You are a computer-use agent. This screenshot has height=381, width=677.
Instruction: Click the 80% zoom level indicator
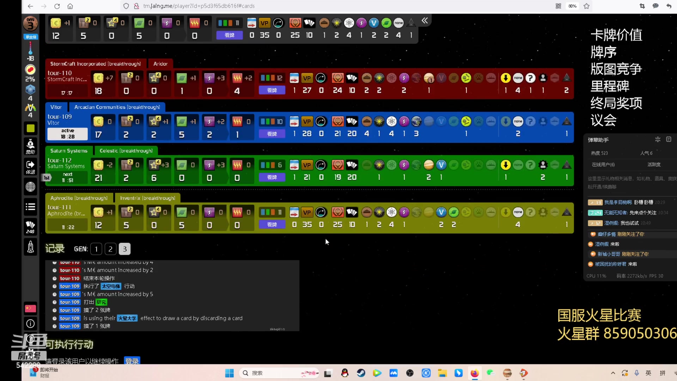click(x=572, y=6)
